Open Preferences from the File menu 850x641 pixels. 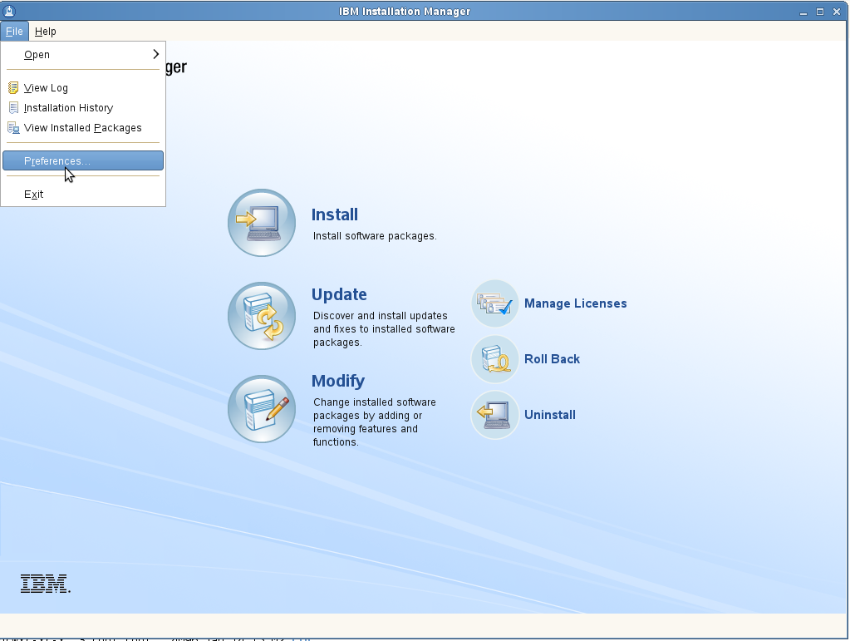(x=83, y=160)
